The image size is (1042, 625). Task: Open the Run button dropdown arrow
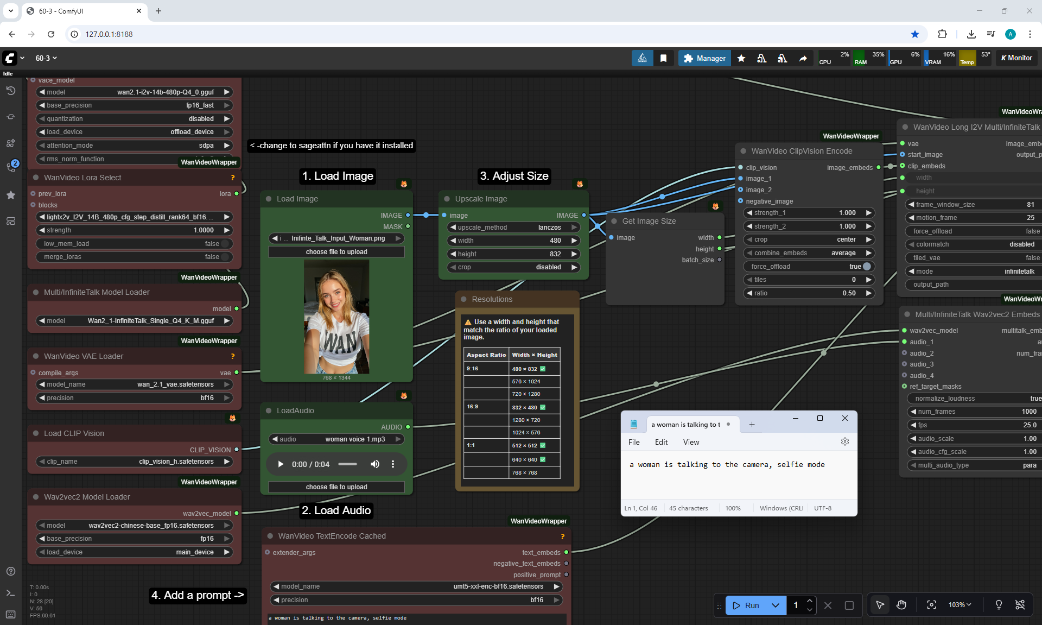click(776, 605)
